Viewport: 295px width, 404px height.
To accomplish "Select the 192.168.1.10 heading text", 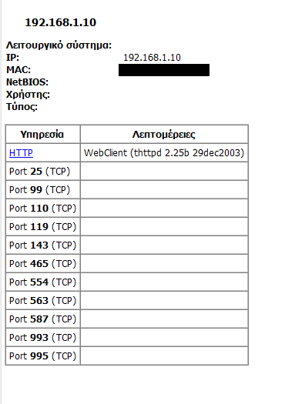I will tap(61, 22).
